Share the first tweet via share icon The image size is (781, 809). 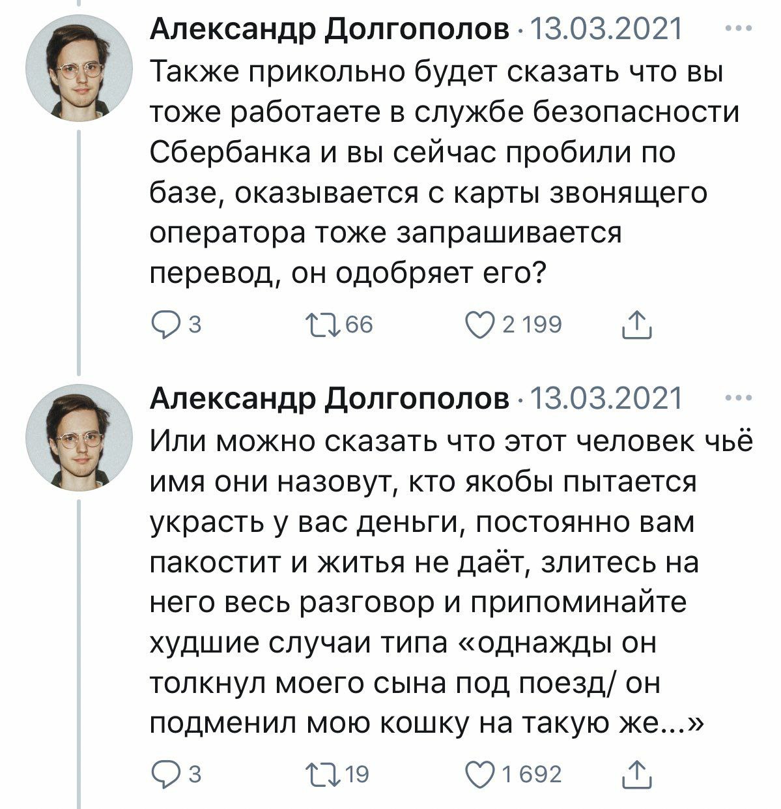637,324
